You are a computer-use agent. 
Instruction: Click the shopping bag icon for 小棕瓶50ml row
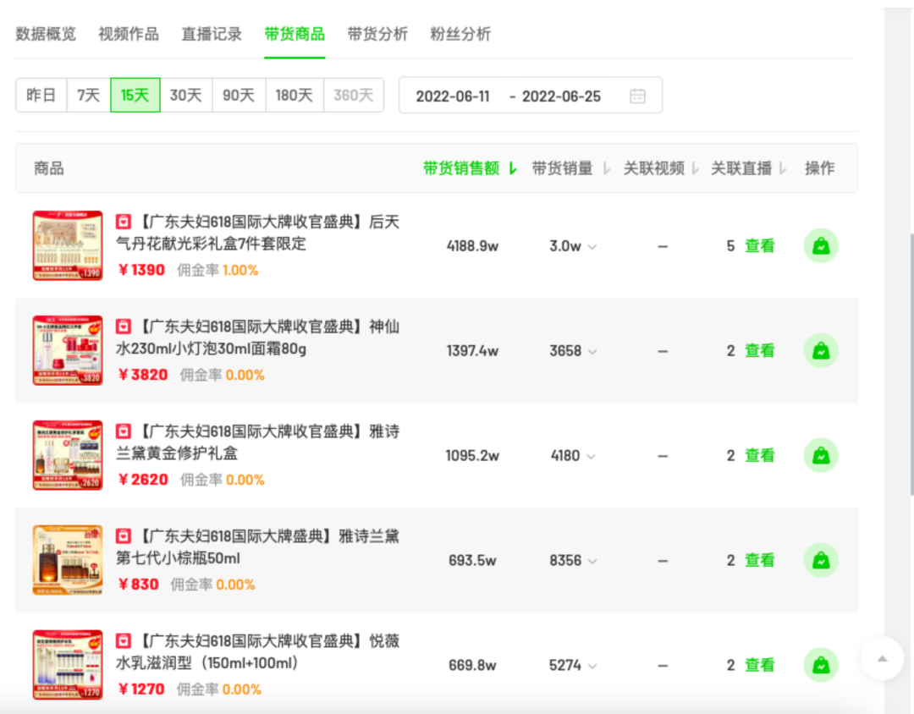(x=820, y=560)
